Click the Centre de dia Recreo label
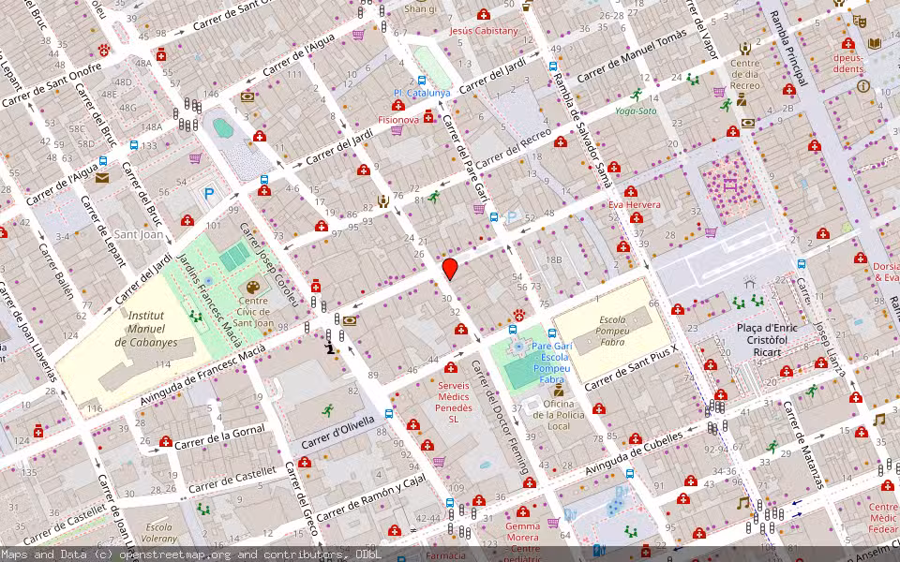The image size is (900, 562). [745, 75]
